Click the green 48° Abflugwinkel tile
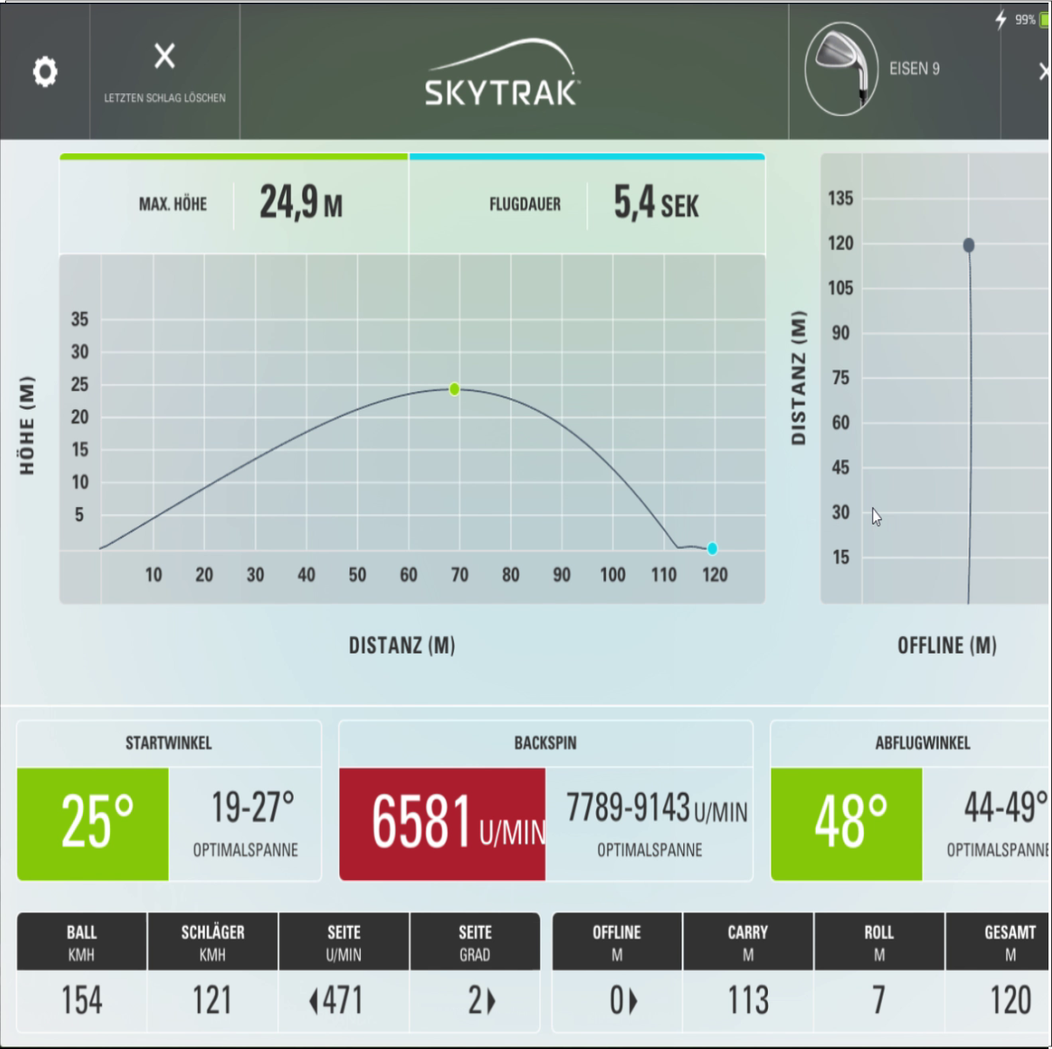Image resolution: width=1052 pixels, height=1049 pixels. click(x=846, y=823)
